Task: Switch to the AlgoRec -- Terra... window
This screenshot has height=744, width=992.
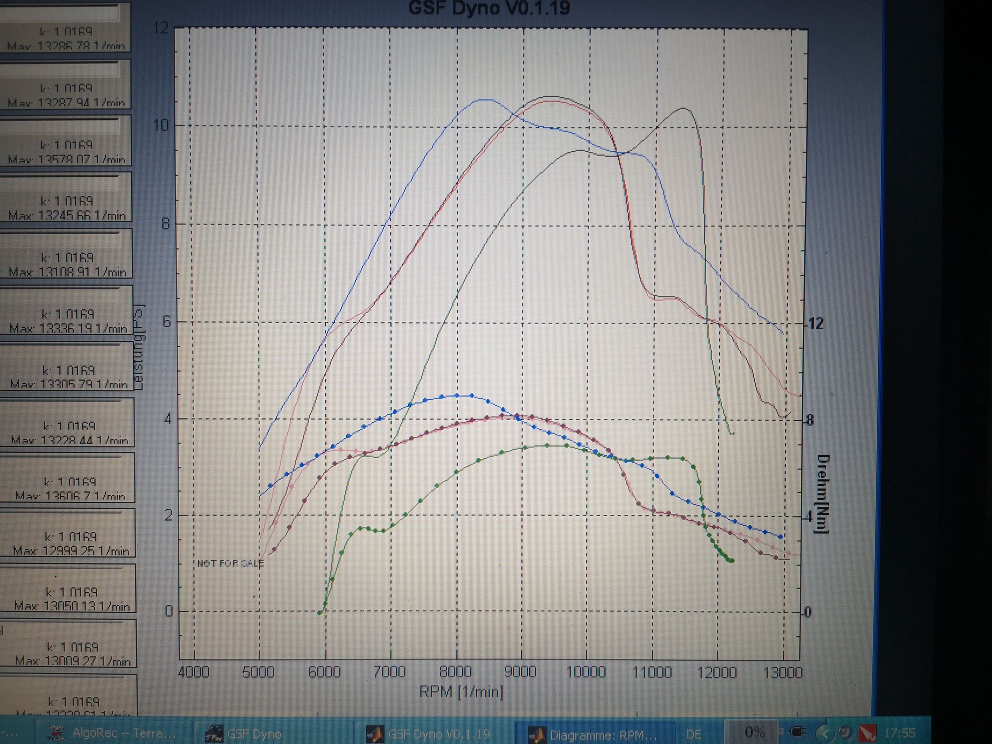Action: [x=124, y=733]
